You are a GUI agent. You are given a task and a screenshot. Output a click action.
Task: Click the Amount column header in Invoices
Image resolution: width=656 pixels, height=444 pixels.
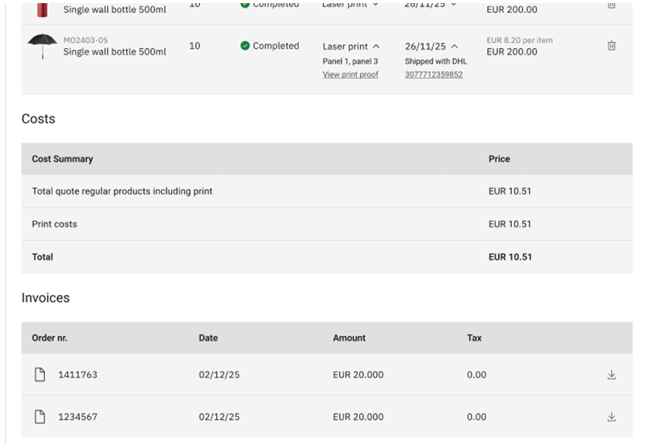click(349, 338)
